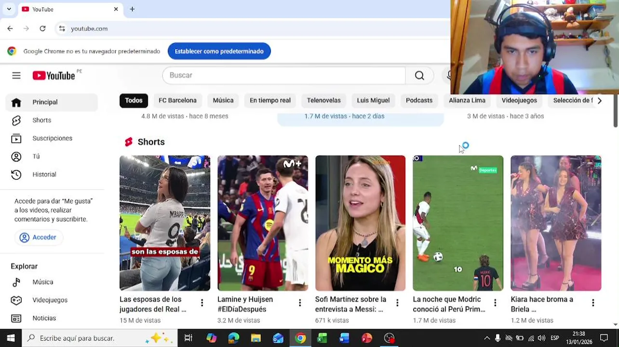
Task: Open Principal home in sidebar
Action: pos(52,102)
